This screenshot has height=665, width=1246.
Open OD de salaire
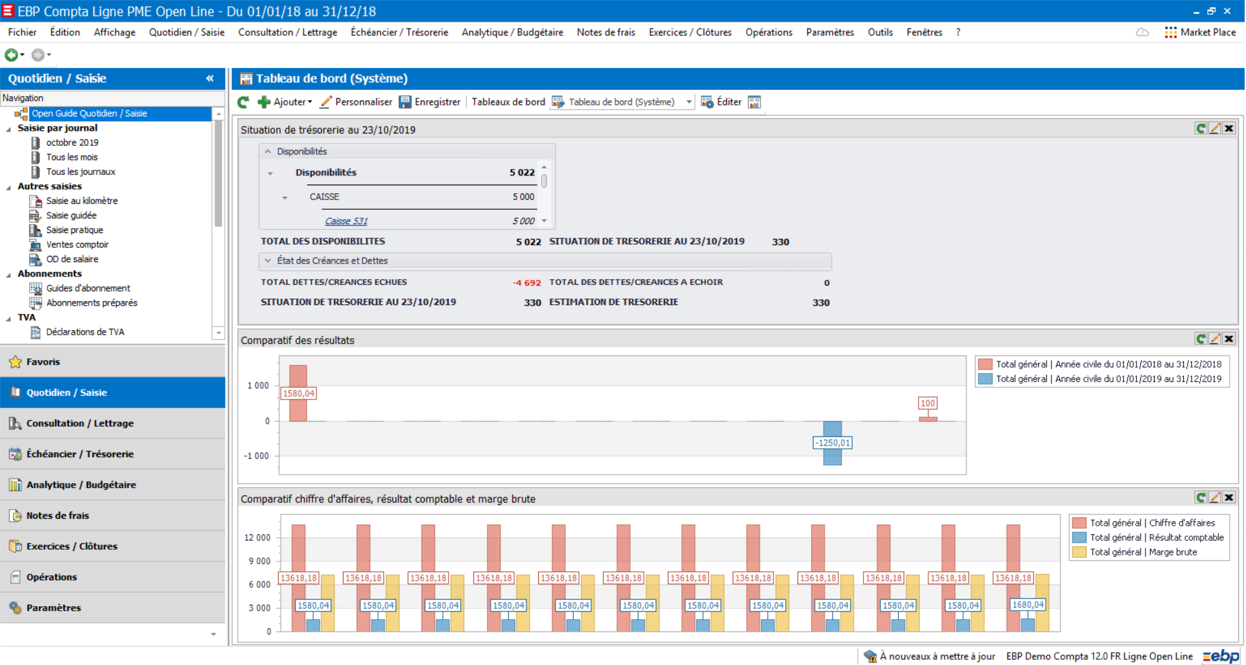pos(72,259)
